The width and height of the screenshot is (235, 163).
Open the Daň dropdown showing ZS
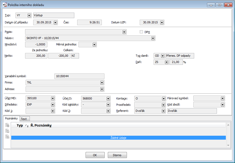166,62
